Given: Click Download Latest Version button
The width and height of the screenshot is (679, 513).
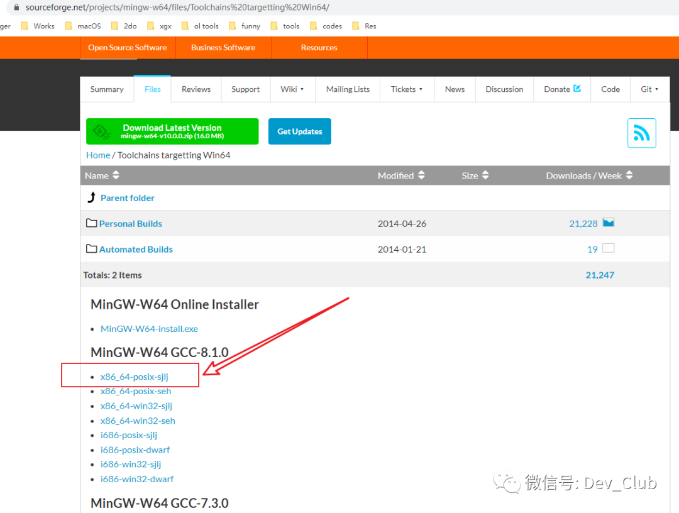Looking at the screenshot, I should point(172,131).
